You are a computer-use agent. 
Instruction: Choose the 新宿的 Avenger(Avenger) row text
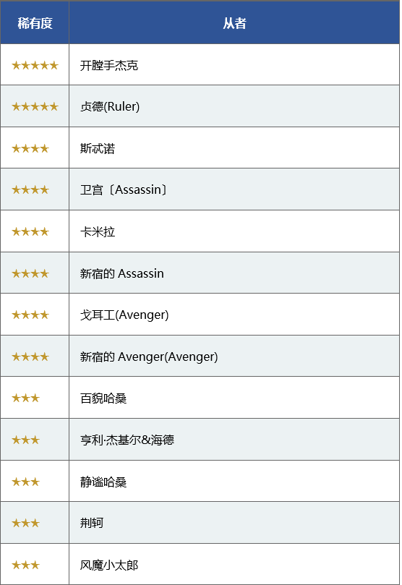coord(149,357)
